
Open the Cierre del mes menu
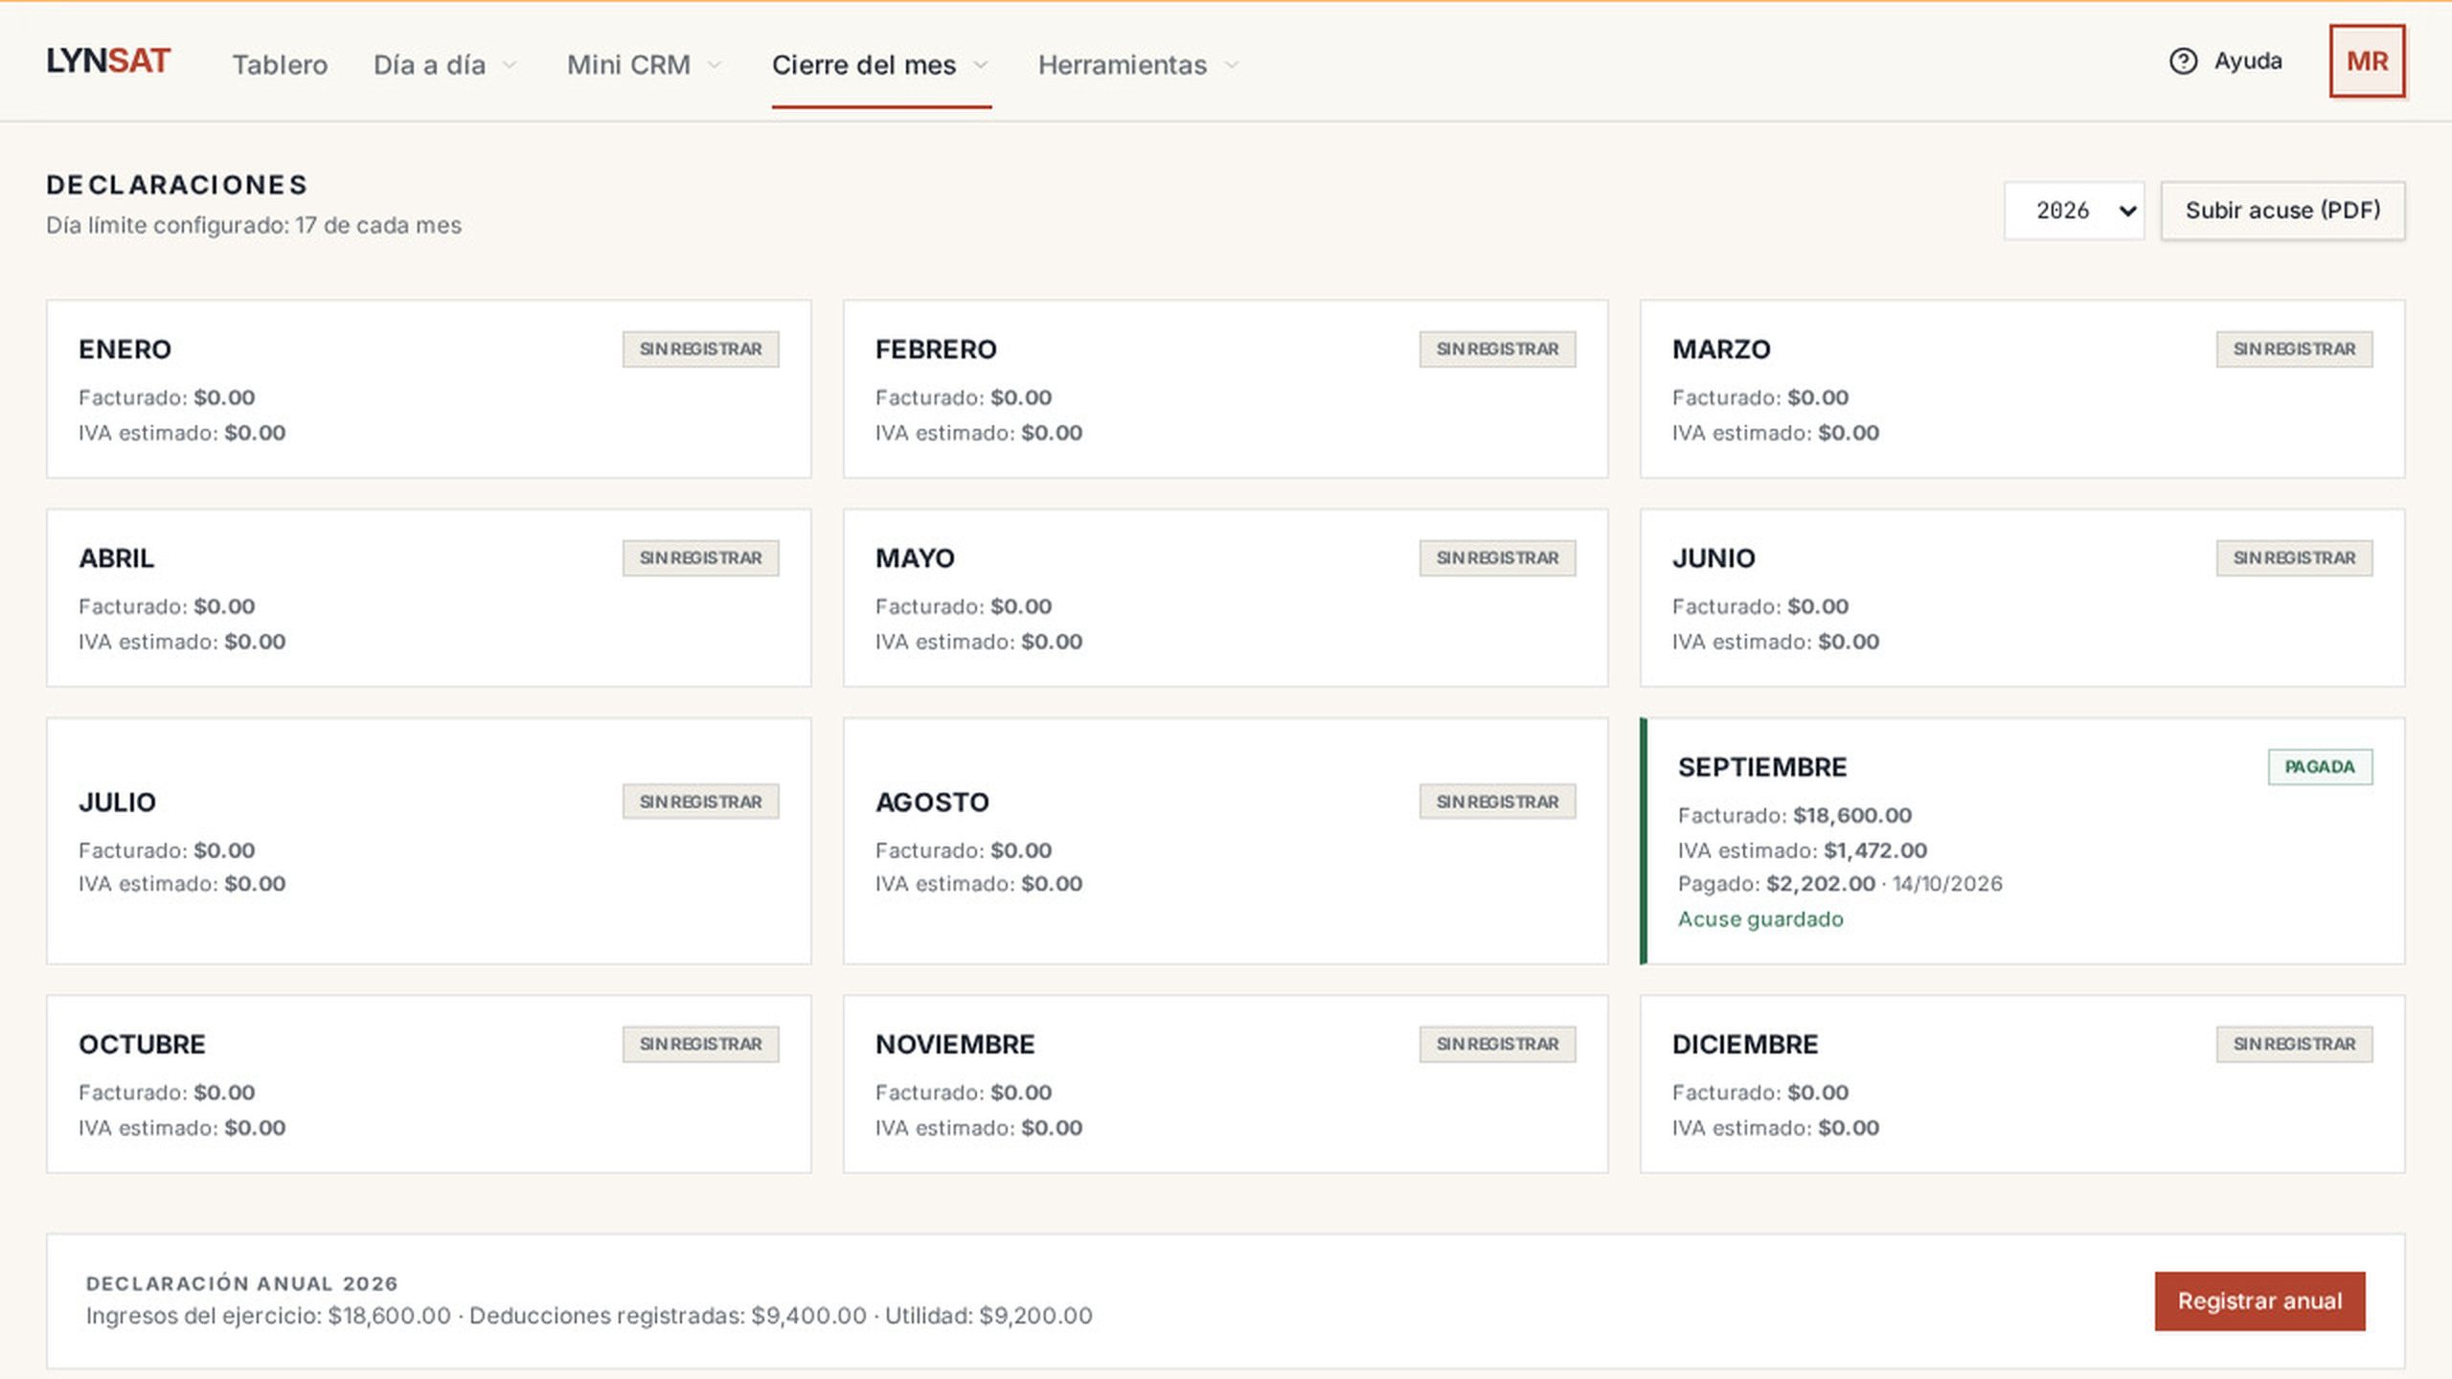tap(881, 64)
